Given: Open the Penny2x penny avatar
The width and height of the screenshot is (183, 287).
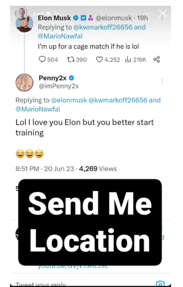Looking at the screenshot, I should point(24,83).
